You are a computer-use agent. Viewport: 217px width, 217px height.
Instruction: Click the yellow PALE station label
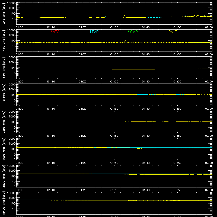point(173,32)
